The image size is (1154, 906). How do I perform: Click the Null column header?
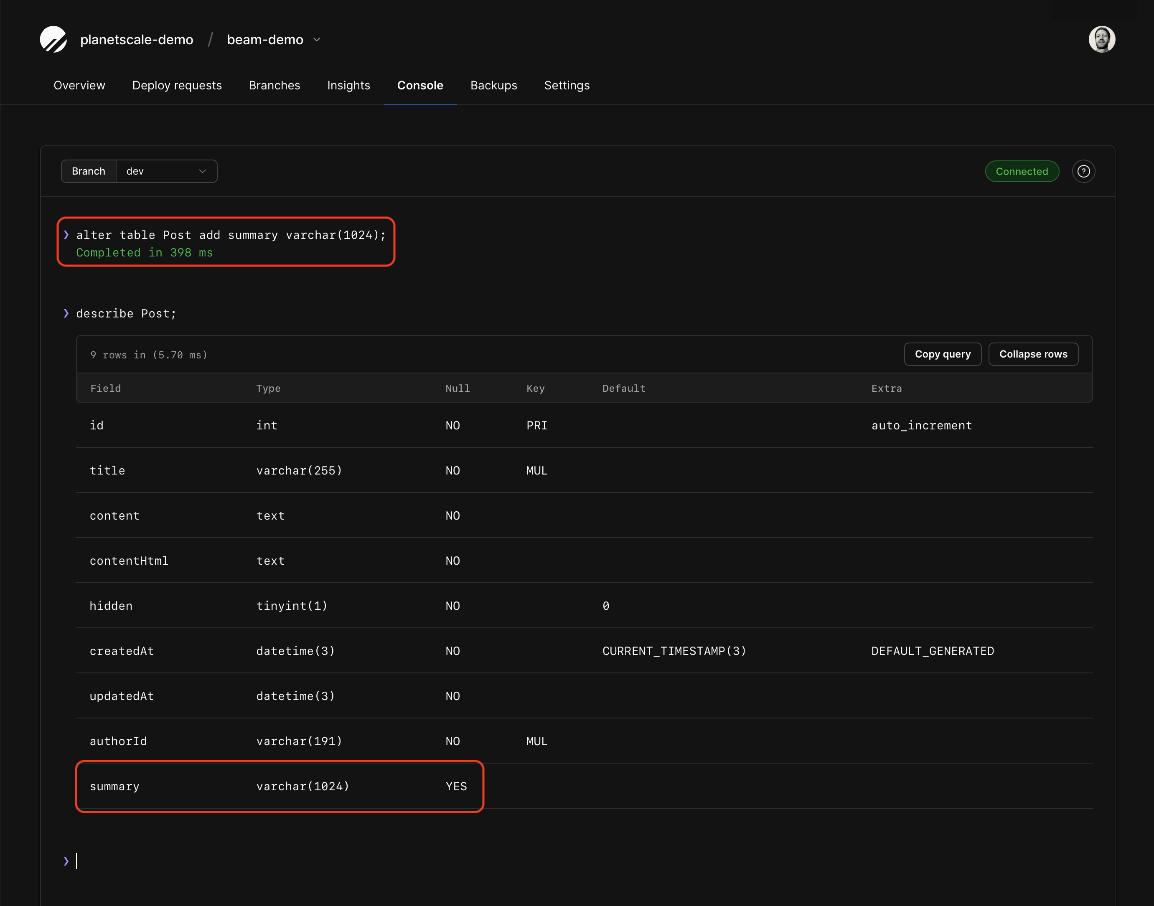point(458,388)
